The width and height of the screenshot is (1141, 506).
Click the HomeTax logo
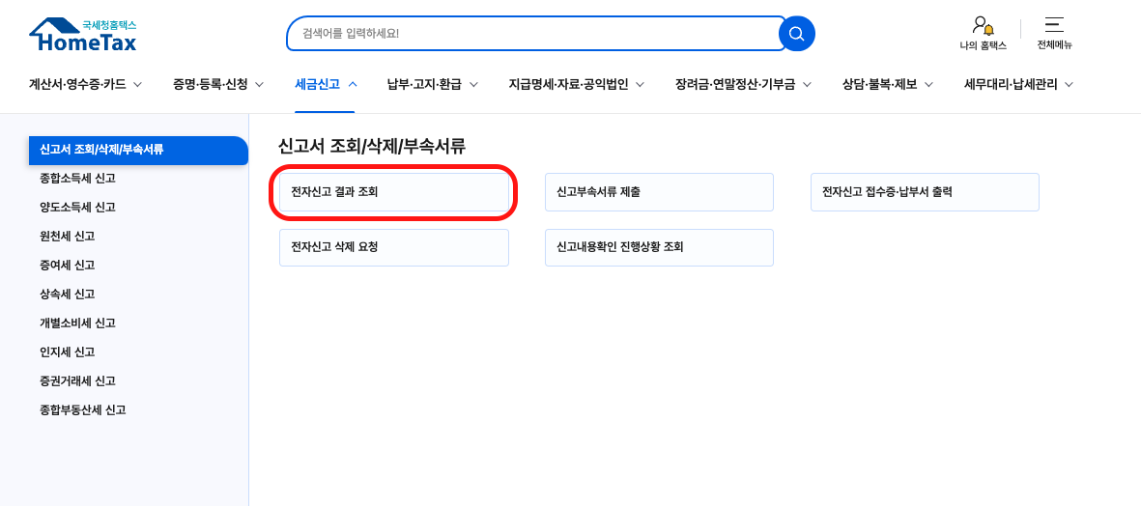(83, 35)
